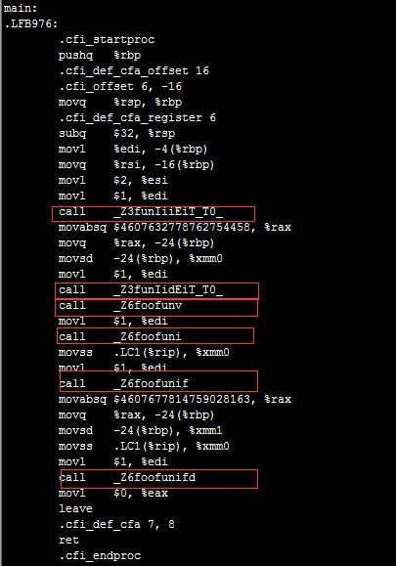
Task: Click the .cfi_def_cfa 7, 8 directive
Action: pyautogui.click(x=116, y=525)
